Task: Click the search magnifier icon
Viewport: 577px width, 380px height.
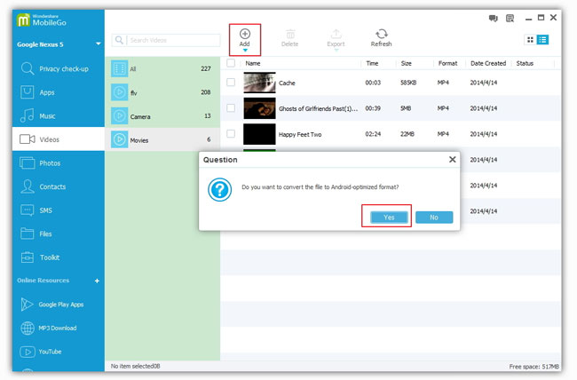Action: (119, 40)
